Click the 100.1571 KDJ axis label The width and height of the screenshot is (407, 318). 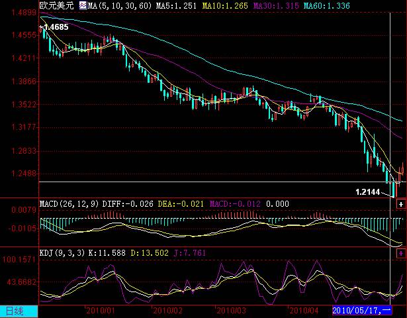click(19, 259)
